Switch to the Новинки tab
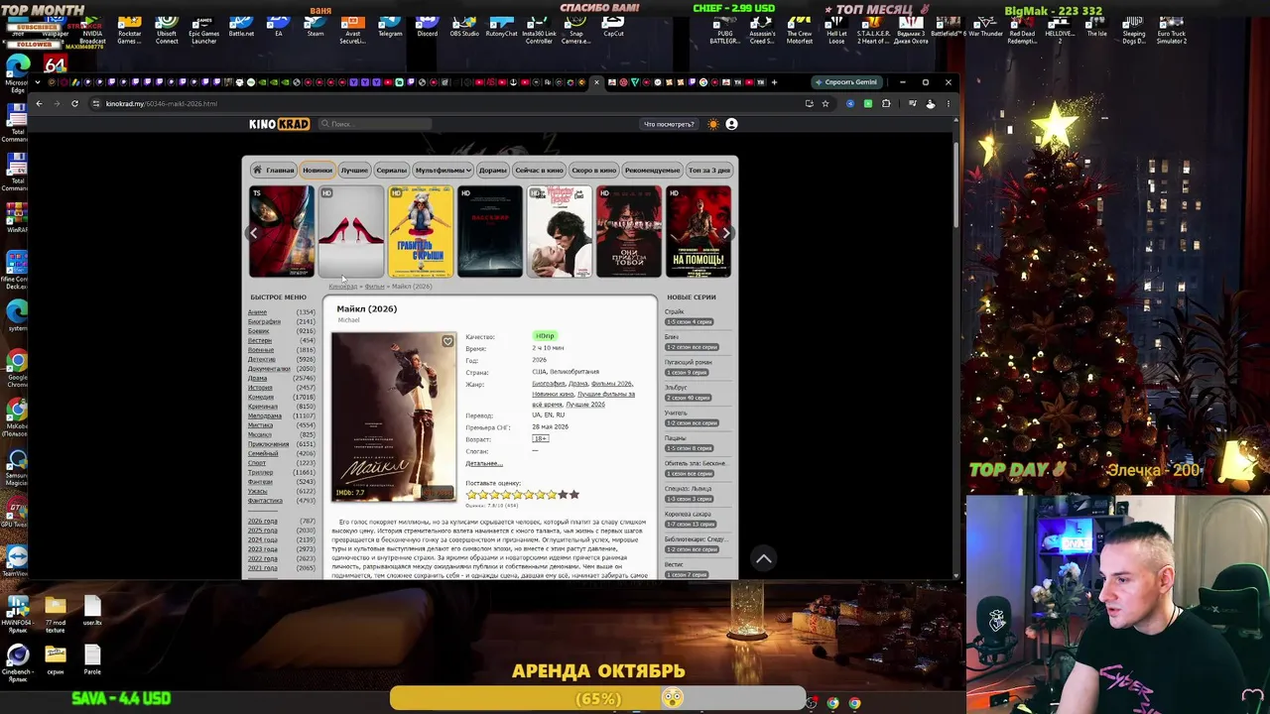 click(x=317, y=170)
